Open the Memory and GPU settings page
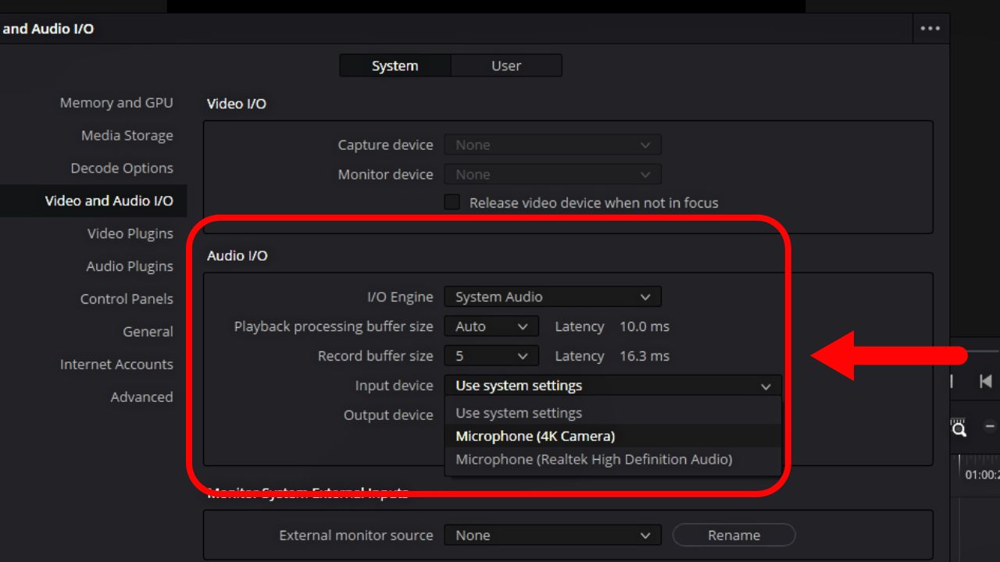Viewport: 1000px width, 562px height. click(x=116, y=102)
